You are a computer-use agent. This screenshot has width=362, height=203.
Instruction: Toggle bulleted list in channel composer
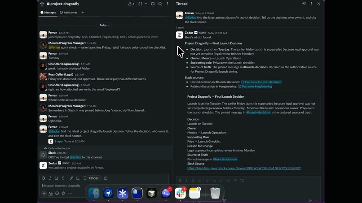pos(84,178)
